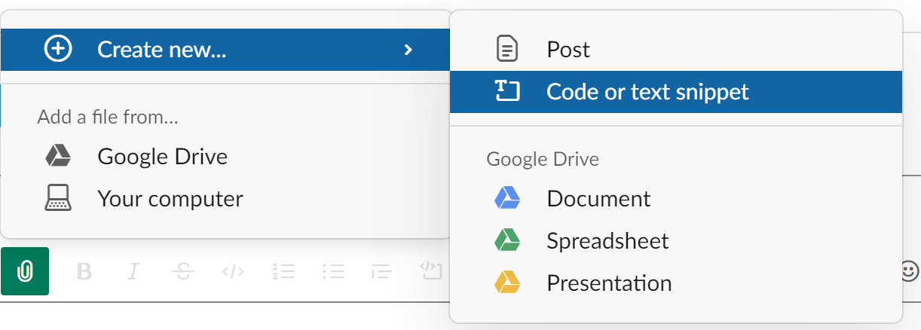This screenshot has height=330, width=921.
Task: Click the inline code formatting icon
Action: tap(233, 271)
